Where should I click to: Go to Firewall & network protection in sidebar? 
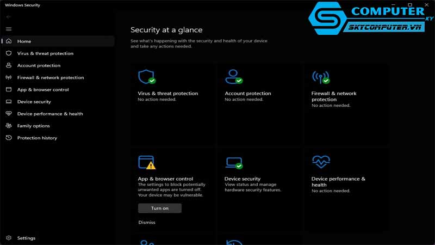[x=51, y=77]
